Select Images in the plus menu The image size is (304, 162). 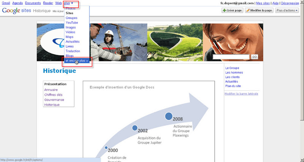(71, 27)
